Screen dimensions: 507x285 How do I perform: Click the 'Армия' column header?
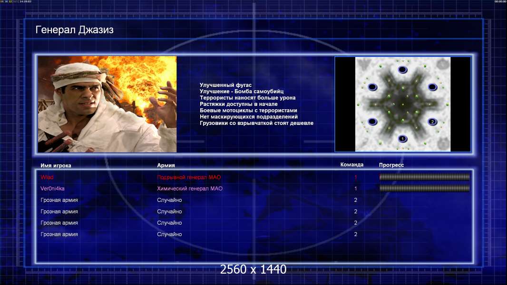click(166, 165)
